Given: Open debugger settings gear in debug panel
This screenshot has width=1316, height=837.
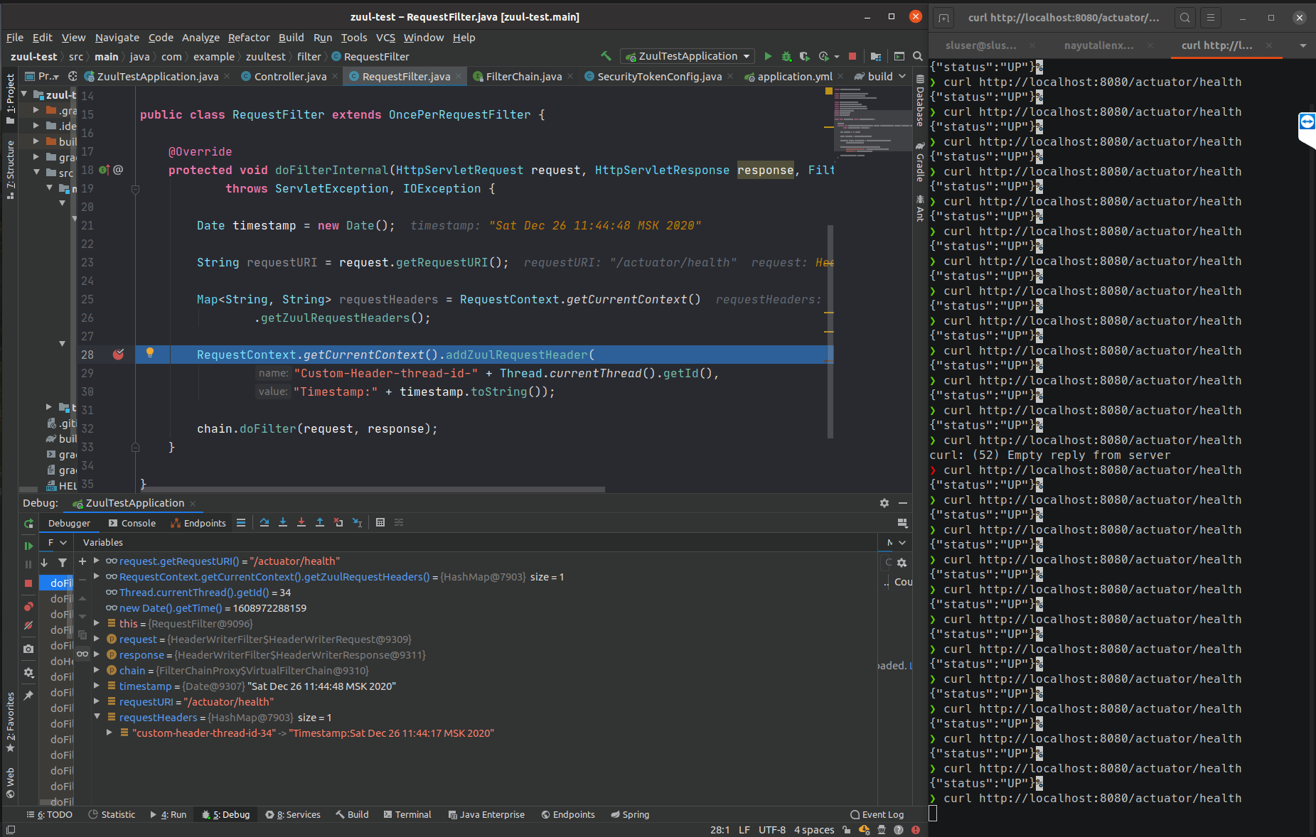Looking at the screenshot, I should pyautogui.click(x=884, y=503).
